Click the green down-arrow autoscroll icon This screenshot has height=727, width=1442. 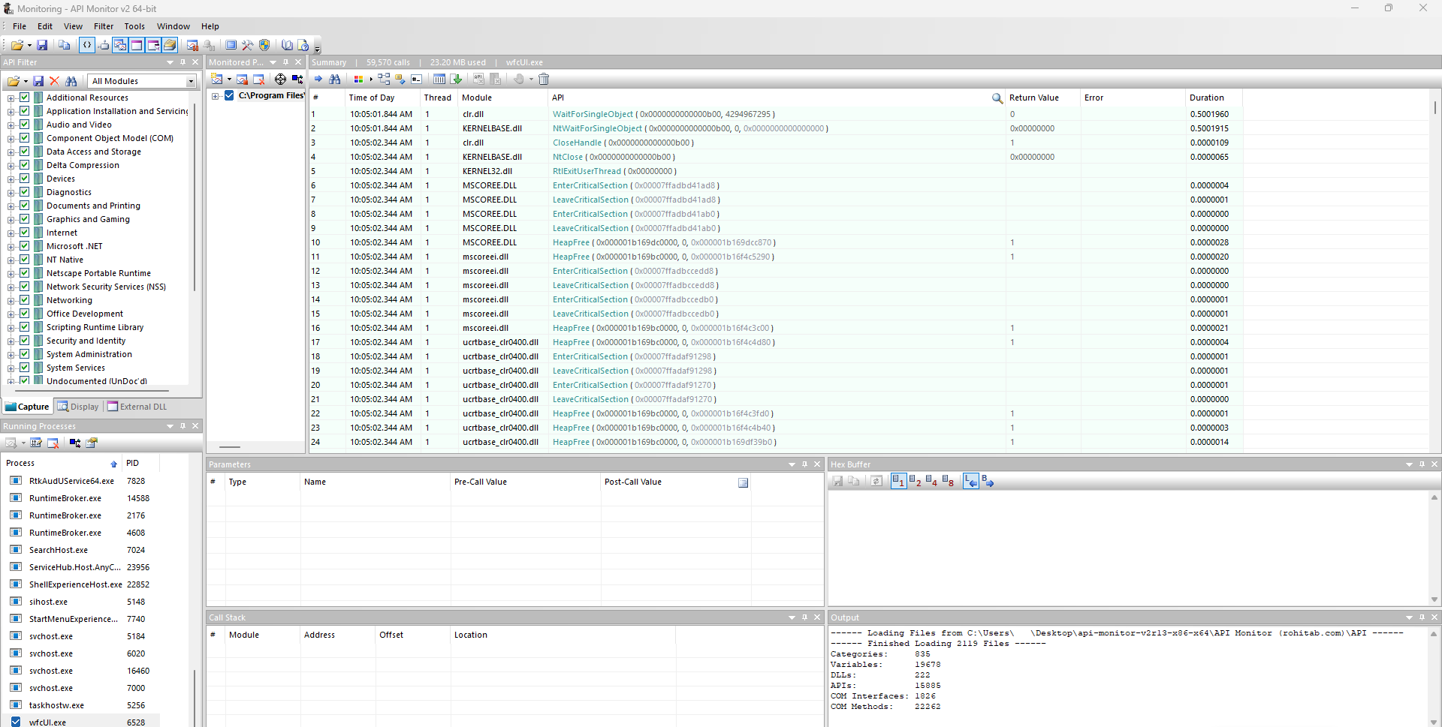click(x=457, y=79)
